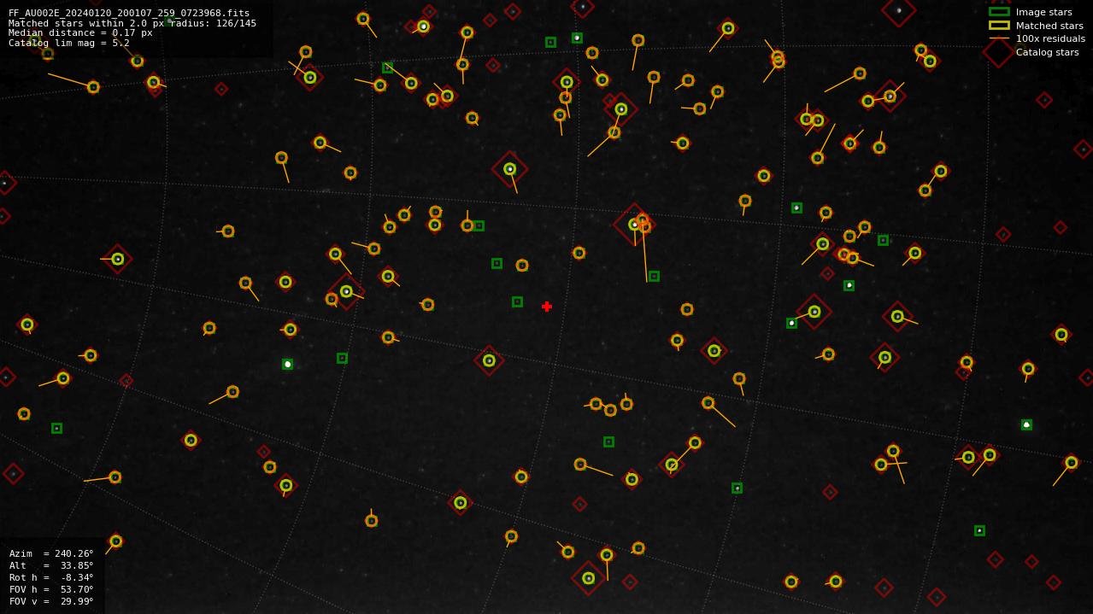The image size is (1093, 614).
Task: Click the orange 100x residuals legend line
Action: coord(999,38)
